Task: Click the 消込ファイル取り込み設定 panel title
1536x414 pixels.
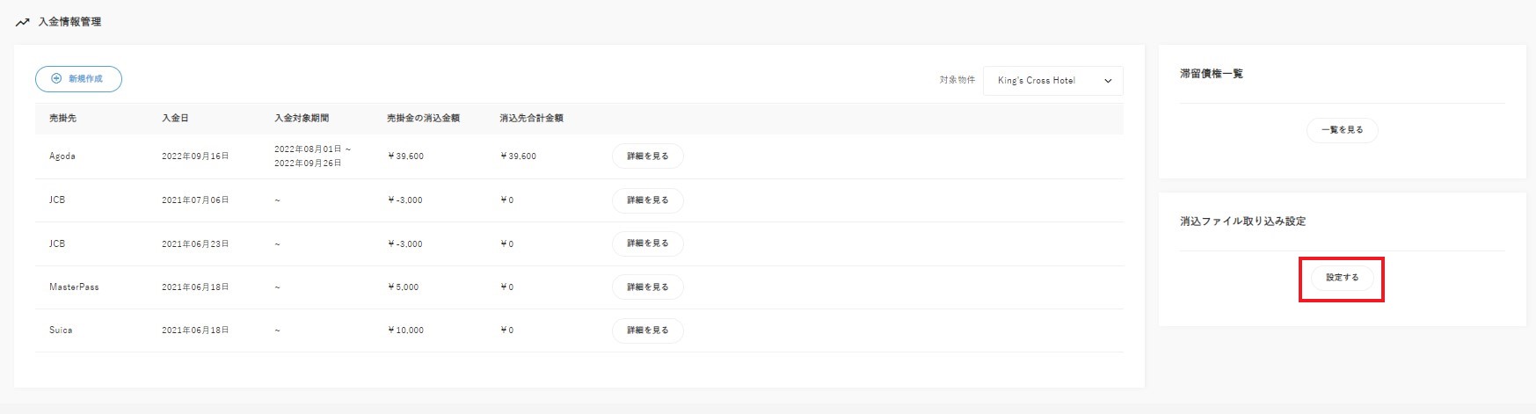Action: tap(1242, 222)
